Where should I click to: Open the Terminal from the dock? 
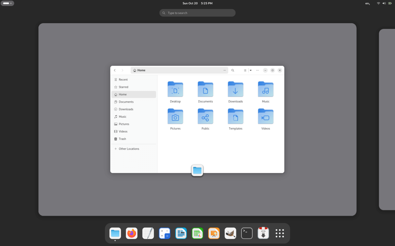(247, 233)
